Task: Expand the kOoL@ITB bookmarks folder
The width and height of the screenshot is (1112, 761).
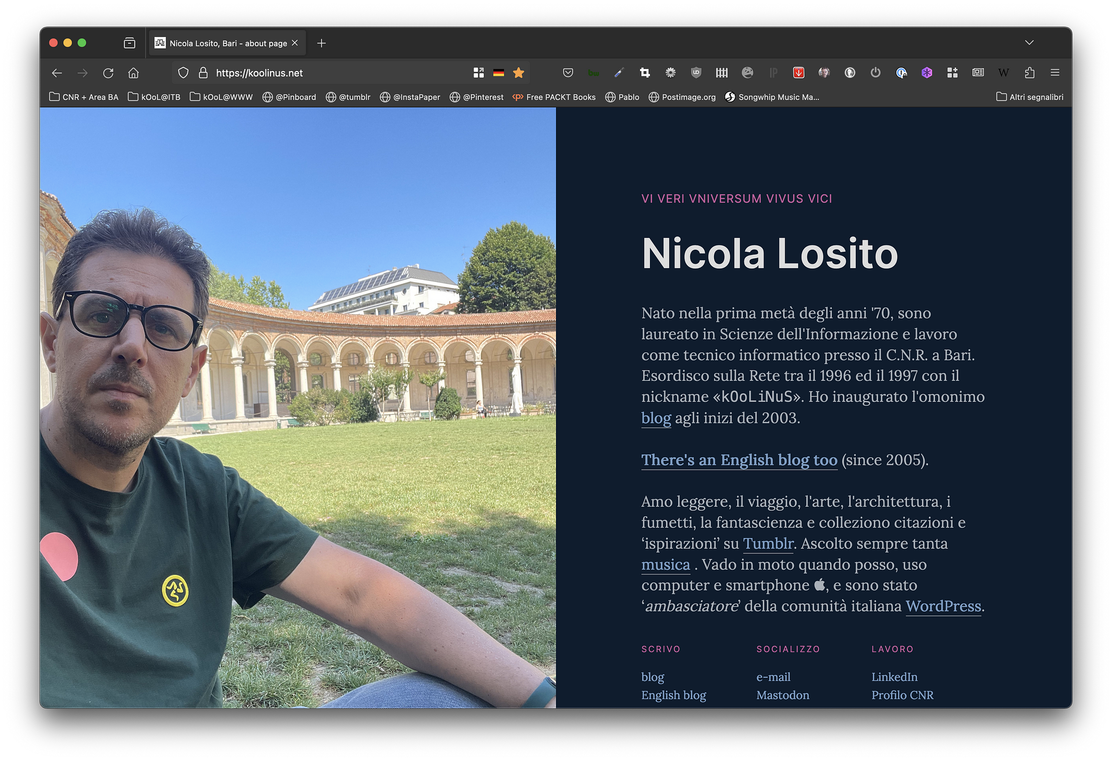Action: (154, 97)
